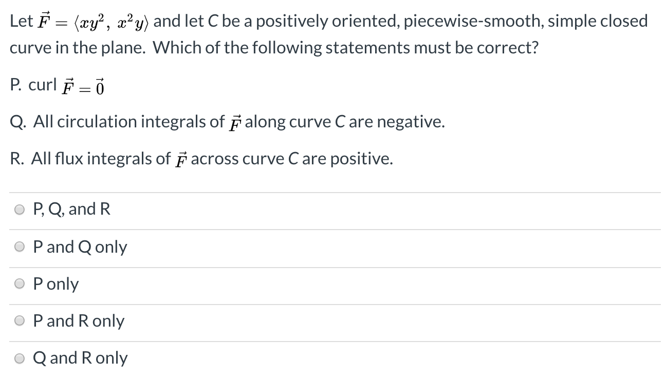Select the "P, Q, and R" radio button

pos(19,209)
